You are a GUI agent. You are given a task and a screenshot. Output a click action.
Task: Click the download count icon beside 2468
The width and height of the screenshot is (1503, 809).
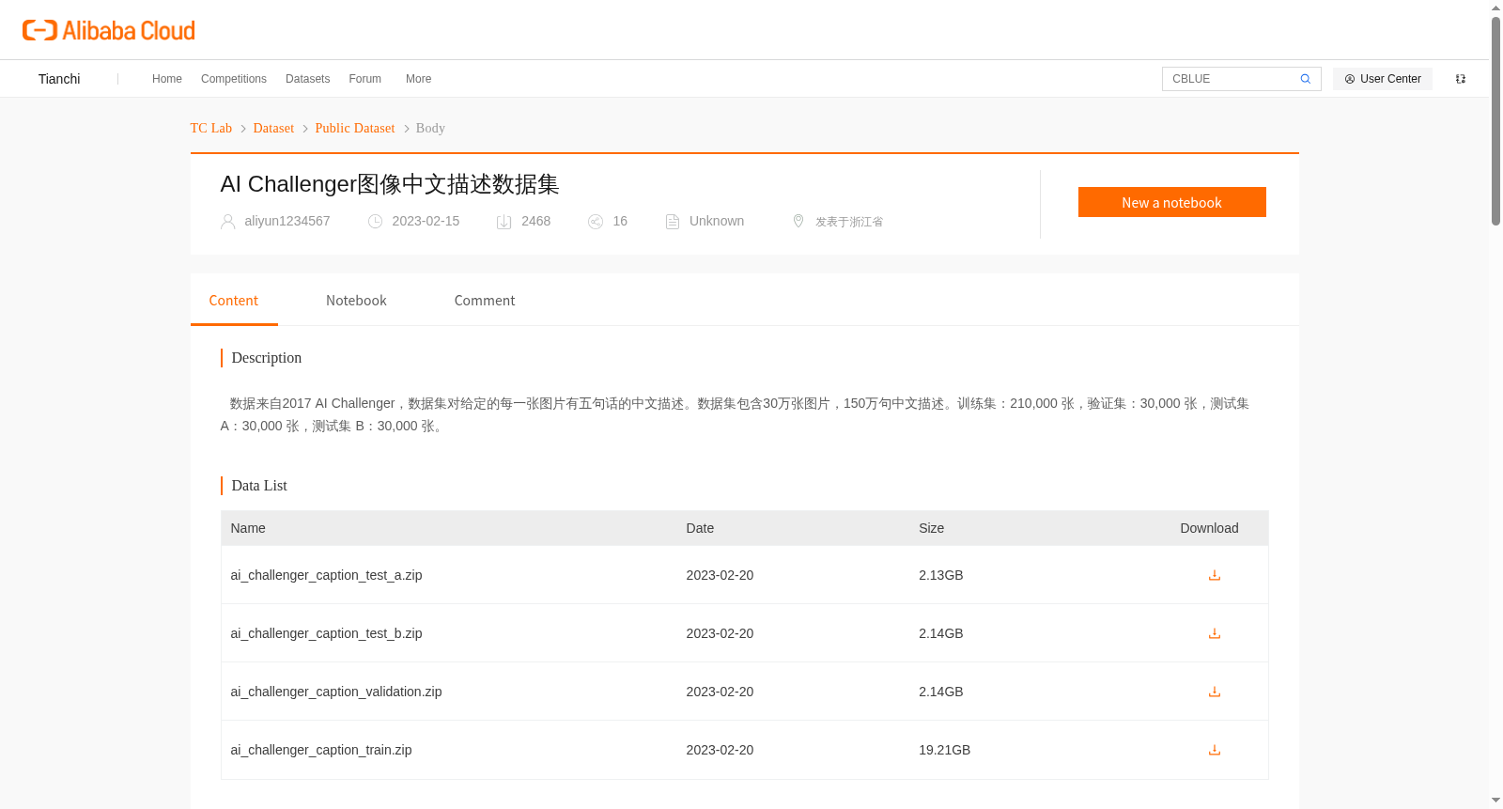[x=504, y=222]
